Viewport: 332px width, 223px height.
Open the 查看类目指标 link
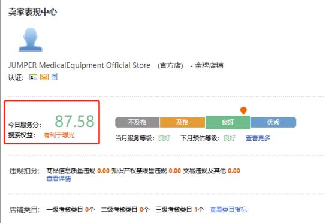pos(228,209)
